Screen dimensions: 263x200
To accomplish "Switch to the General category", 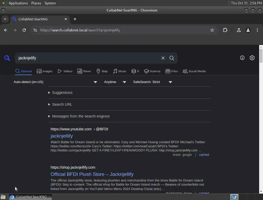I will coord(23,71).
